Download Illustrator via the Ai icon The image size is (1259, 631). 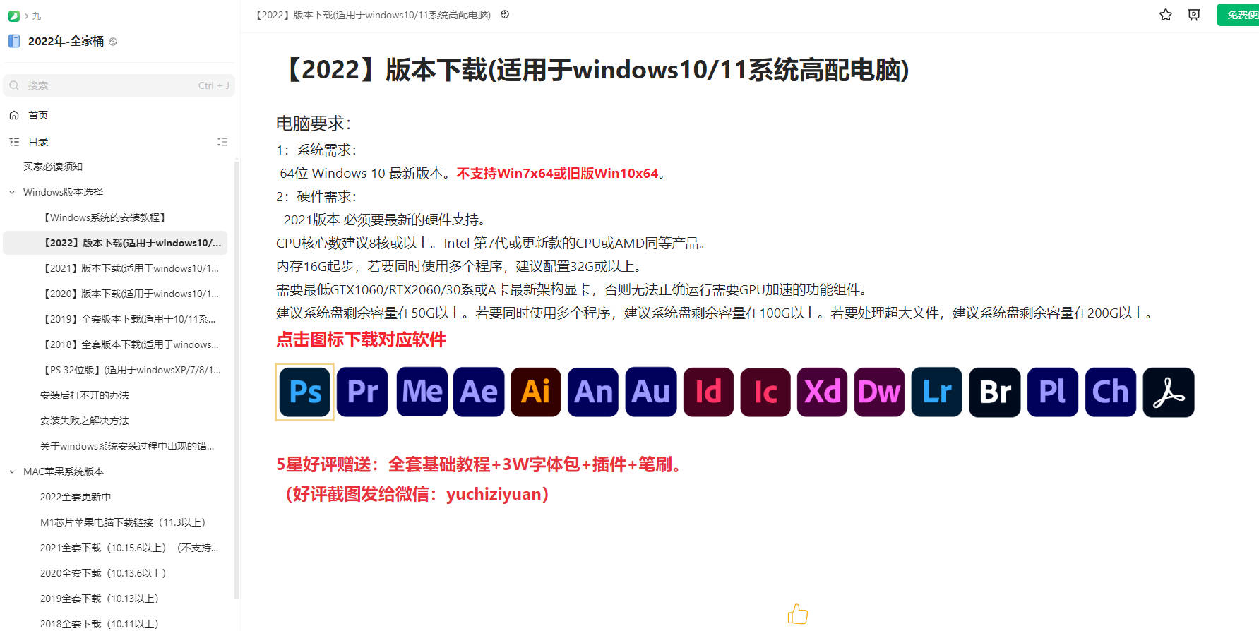tap(536, 392)
